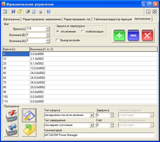The image size is (160, 142).
Task: Open the 'Тип завершения' dropdown
Action: click(x=92, y=125)
